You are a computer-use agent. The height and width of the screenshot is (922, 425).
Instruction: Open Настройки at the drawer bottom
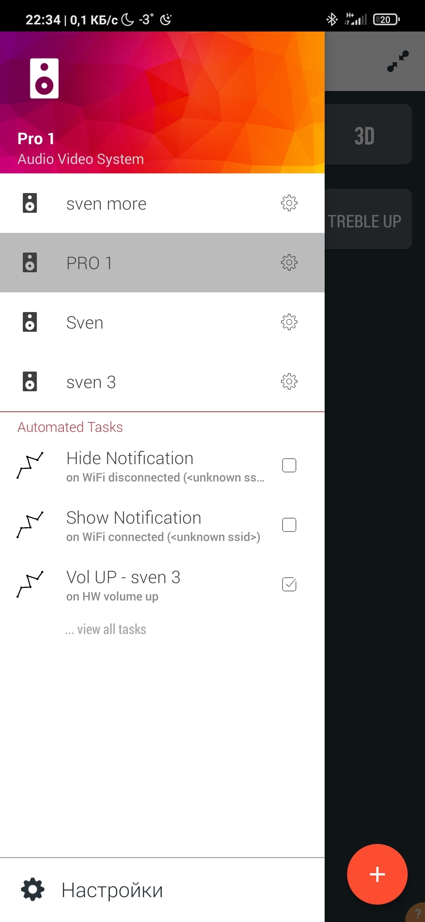[112, 890]
